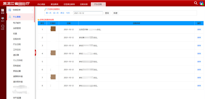Click 删除 for schedule row 8

(x=199, y=86)
